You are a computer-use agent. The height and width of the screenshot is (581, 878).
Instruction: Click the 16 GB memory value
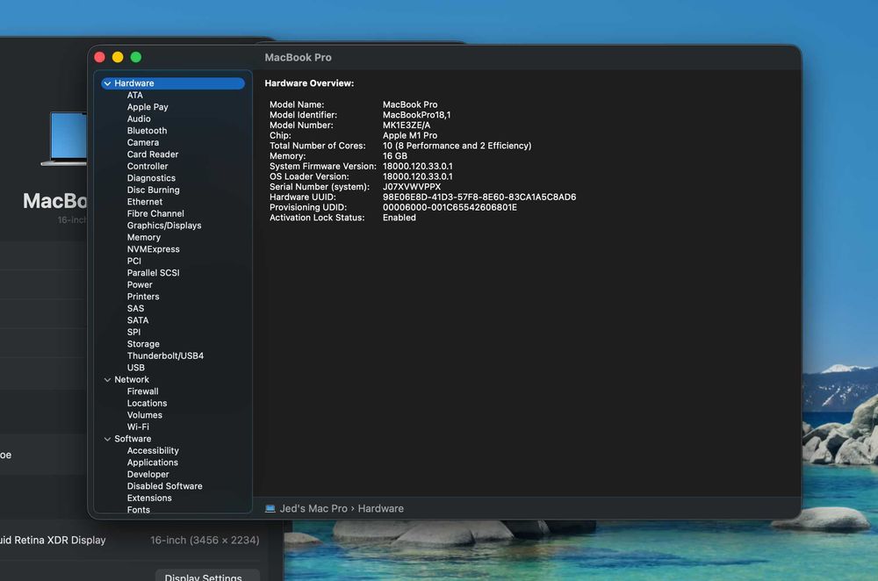395,156
